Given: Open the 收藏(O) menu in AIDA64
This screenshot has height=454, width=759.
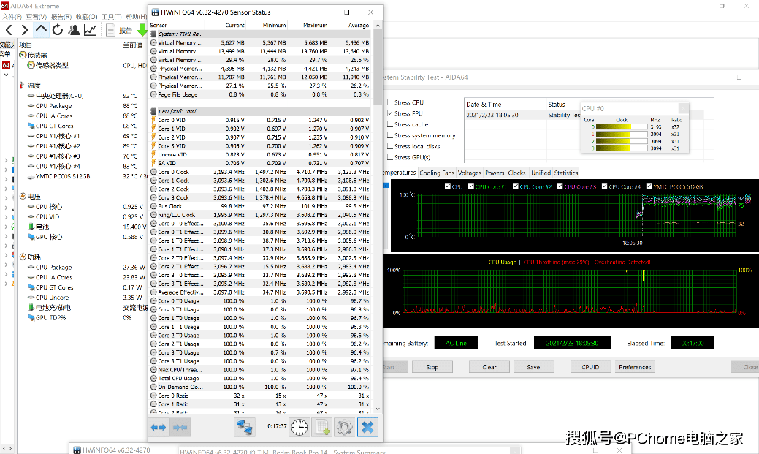Looking at the screenshot, I should (x=87, y=17).
